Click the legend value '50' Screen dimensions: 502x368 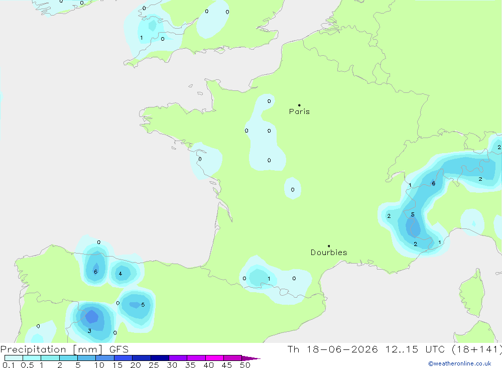pyautogui.click(x=245, y=365)
